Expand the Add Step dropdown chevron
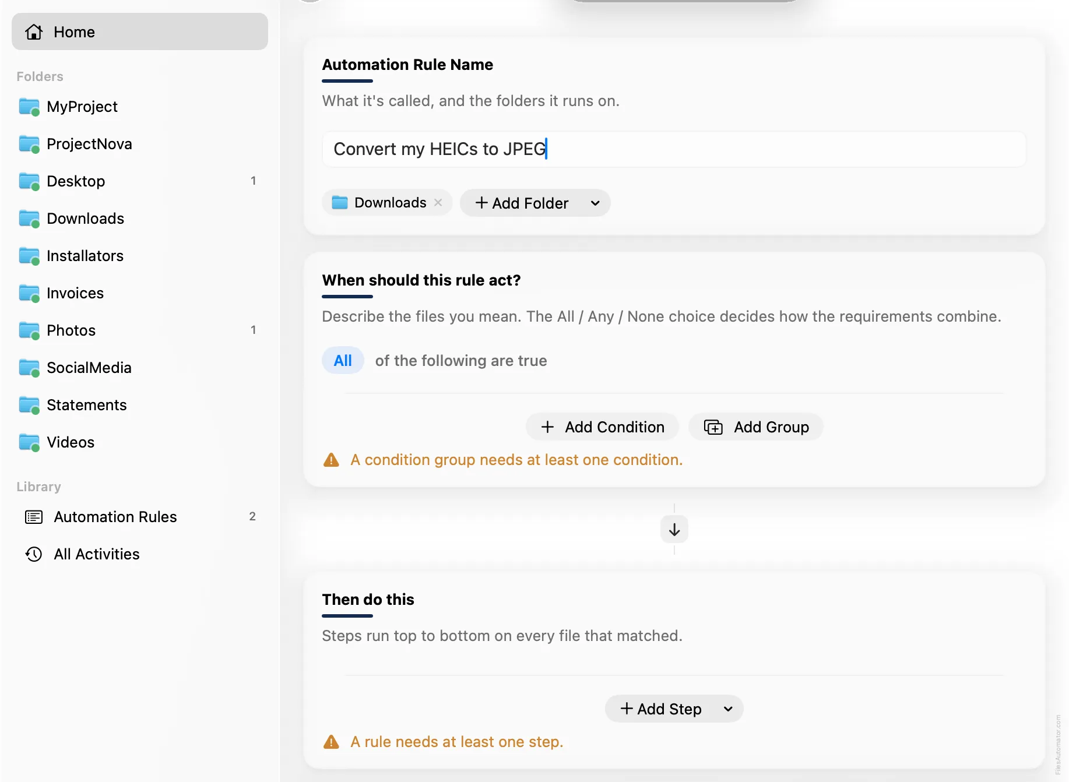 tap(728, 709)
